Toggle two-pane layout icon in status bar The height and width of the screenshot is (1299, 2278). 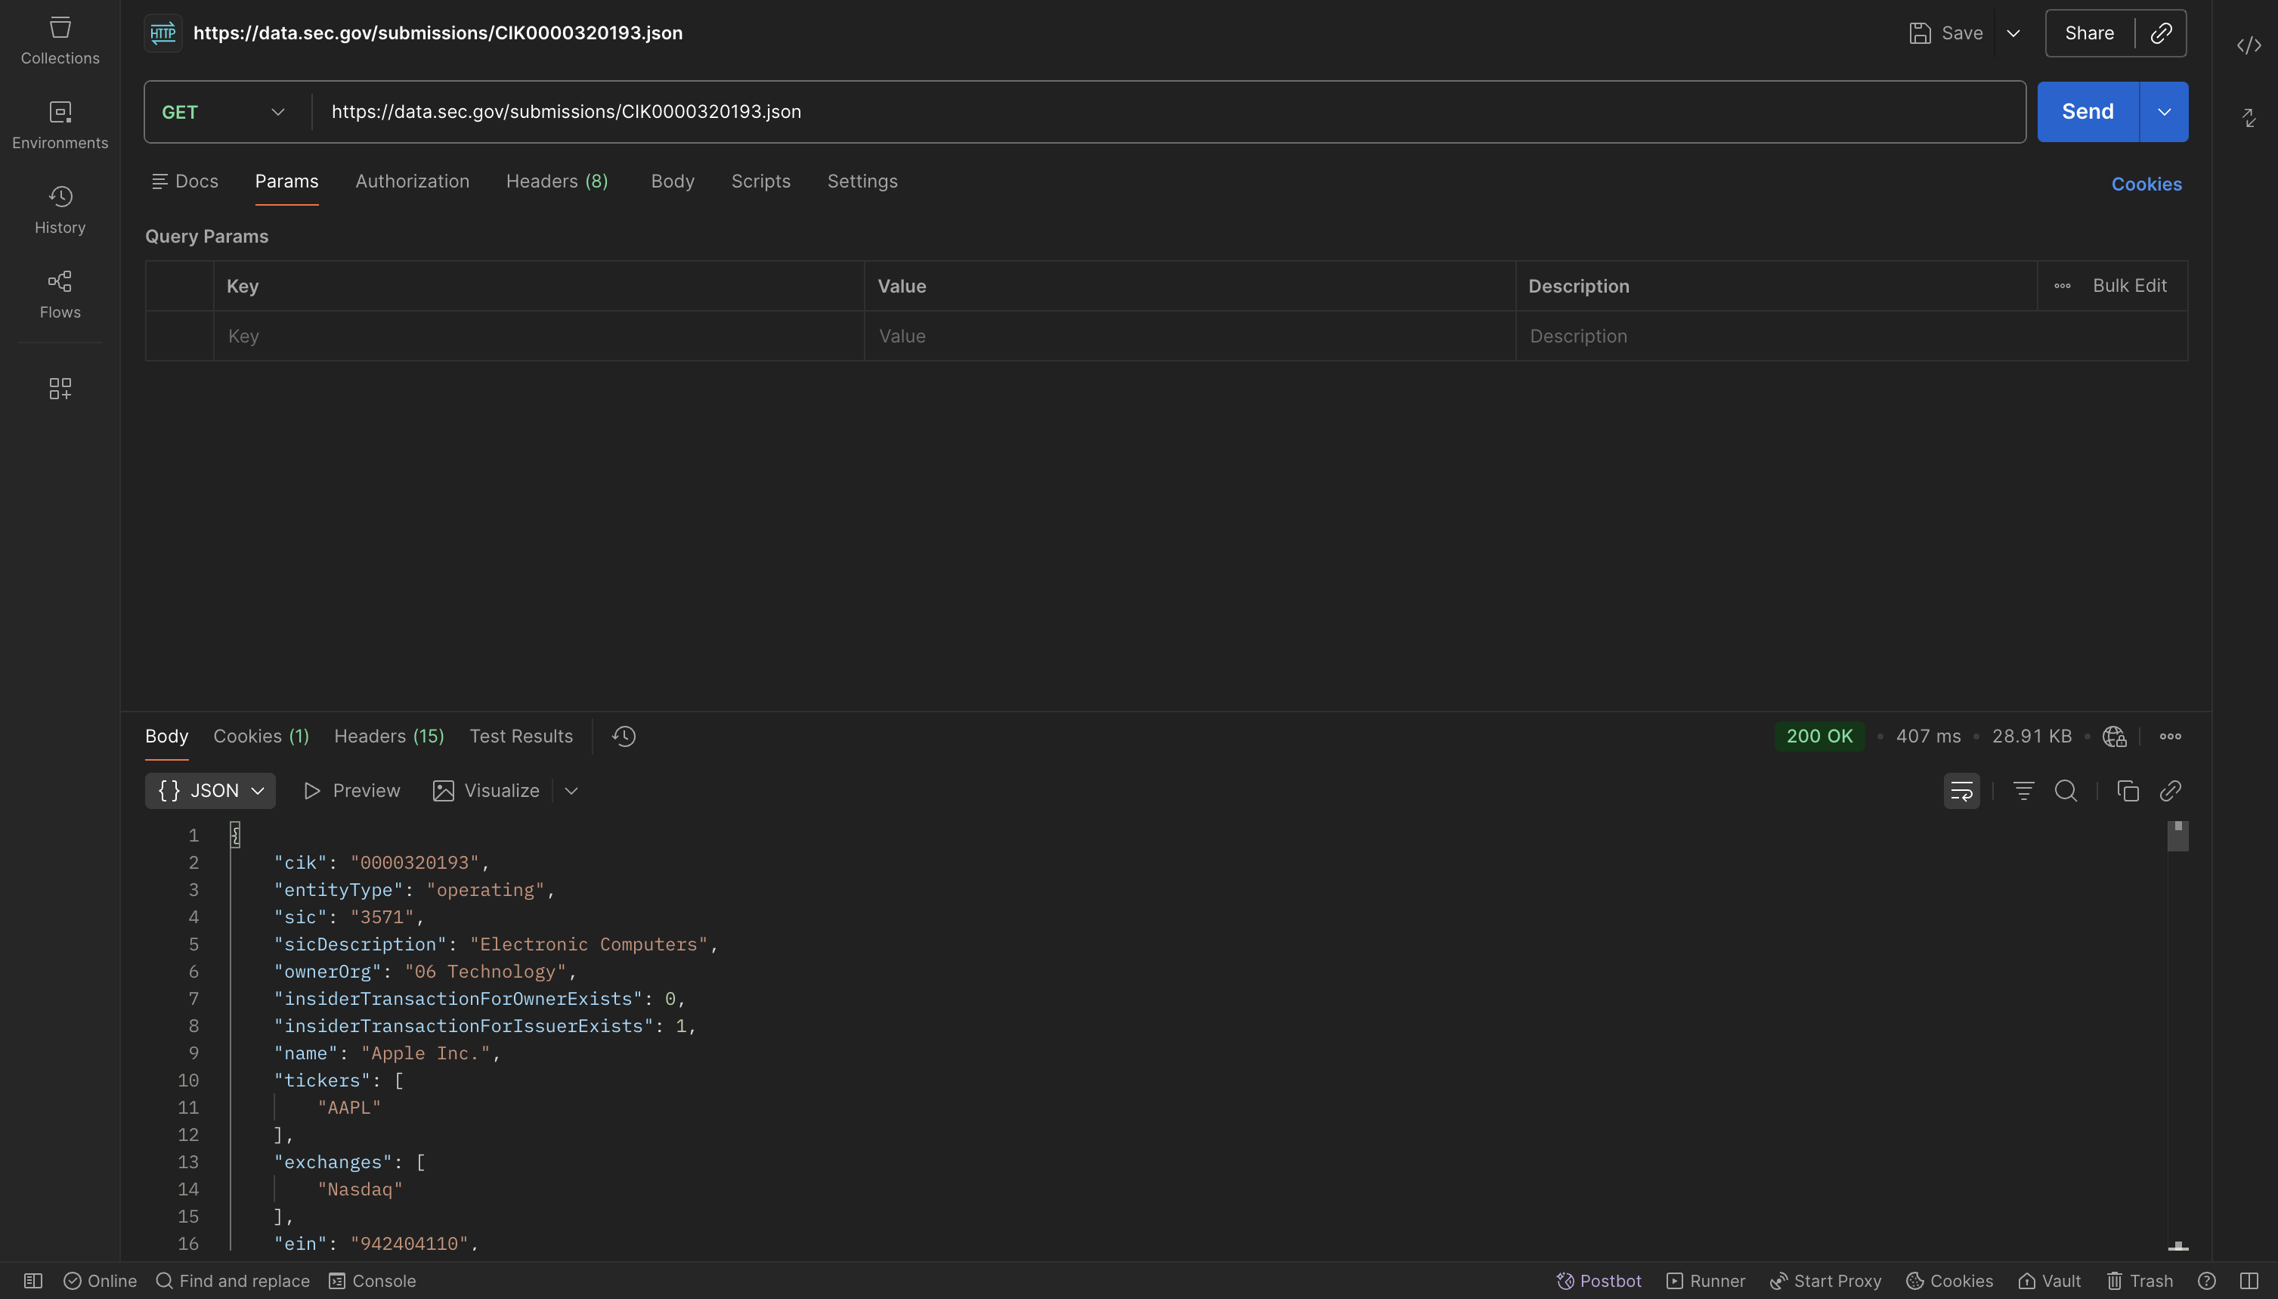coord(2249,1281)
